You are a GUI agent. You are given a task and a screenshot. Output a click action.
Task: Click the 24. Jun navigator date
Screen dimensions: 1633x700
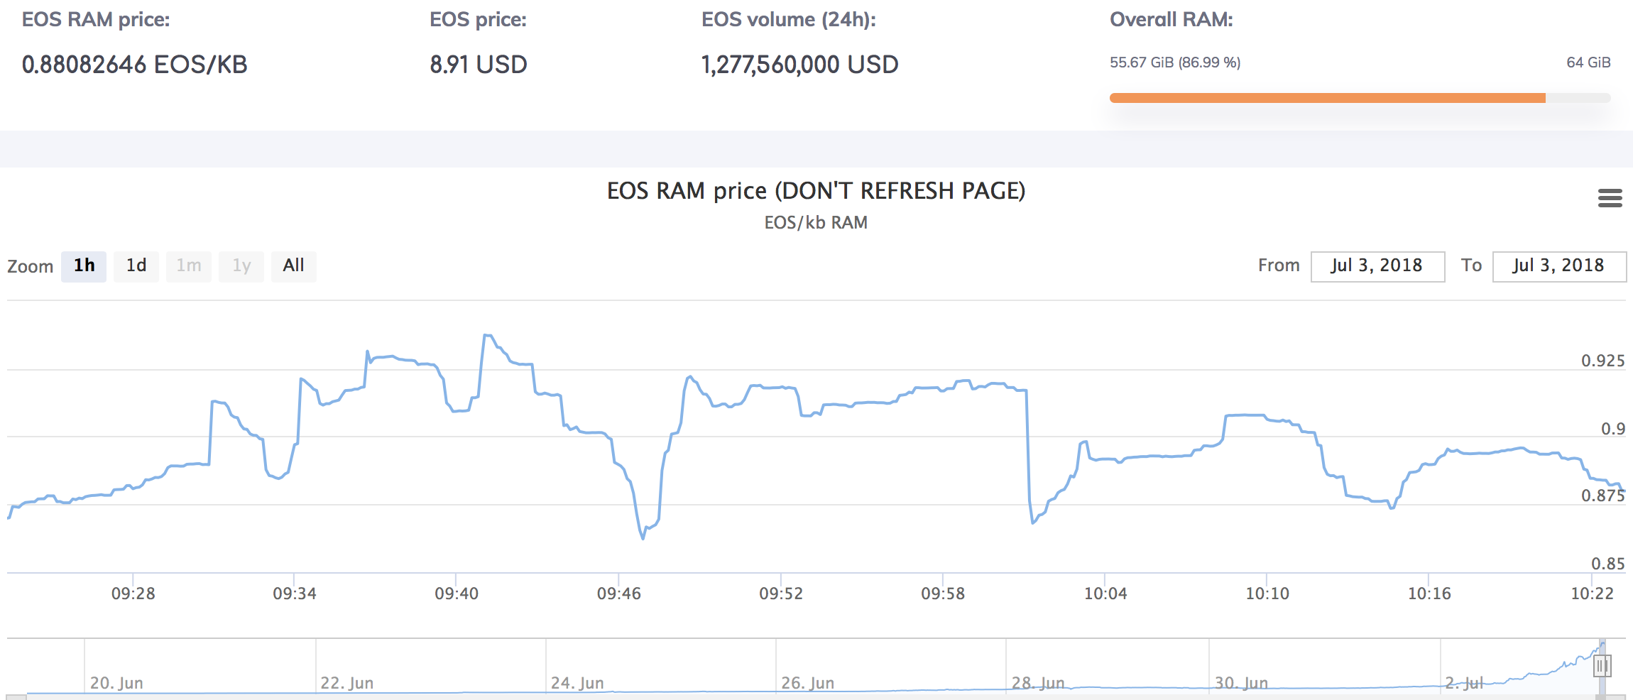coord(577,683)
